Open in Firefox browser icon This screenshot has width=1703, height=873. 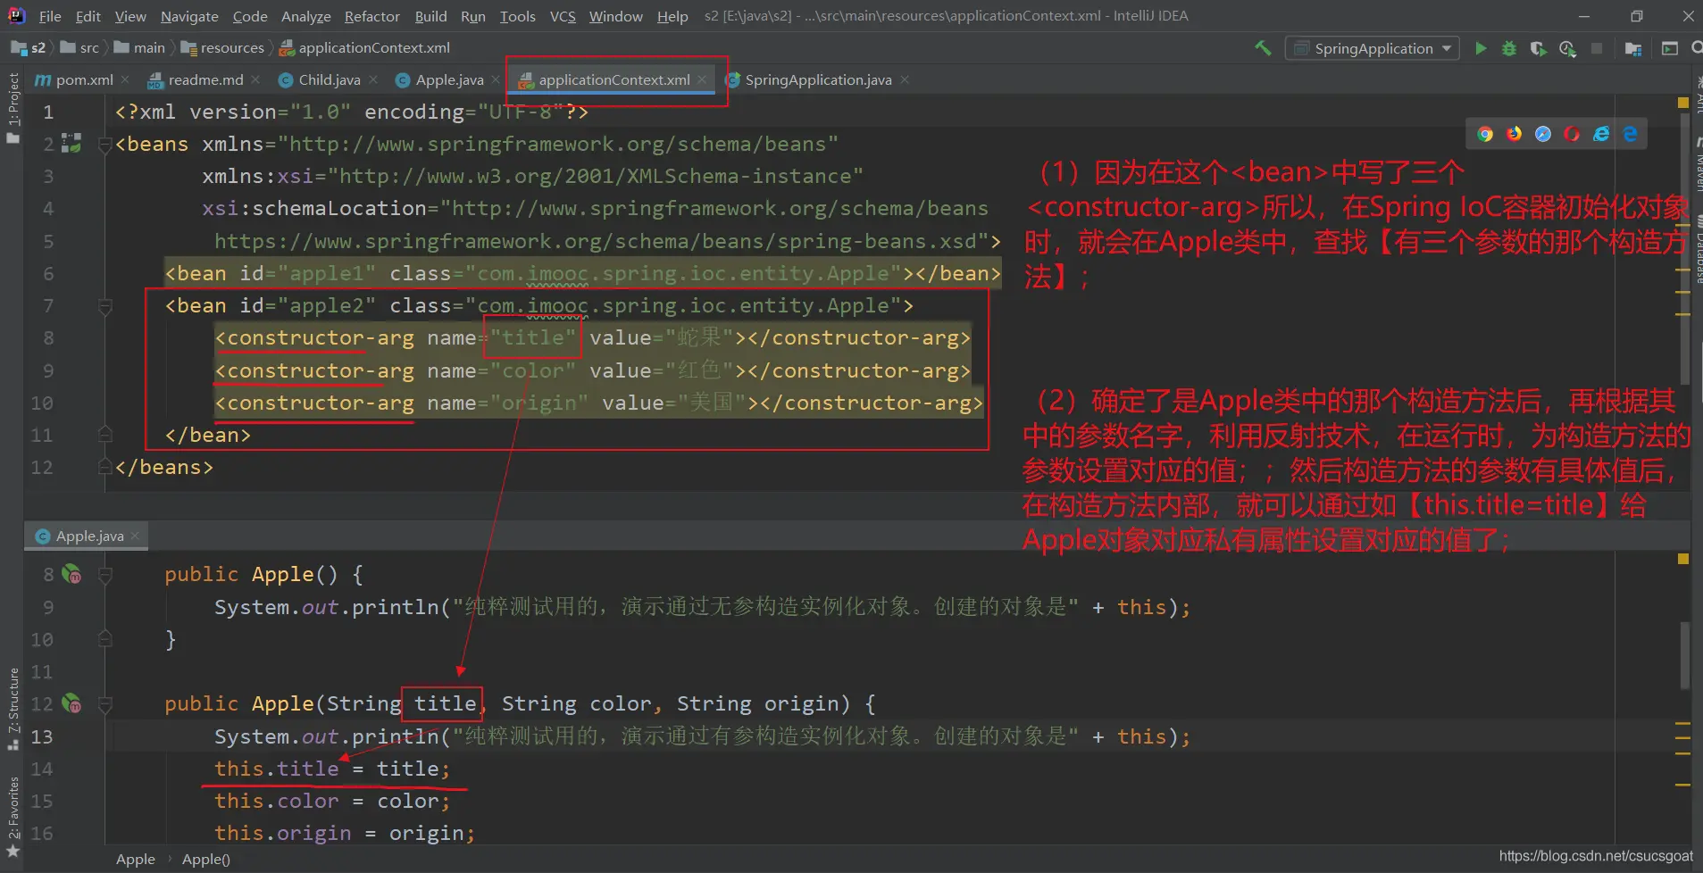pyautogui.click(x=1514, y=134)
